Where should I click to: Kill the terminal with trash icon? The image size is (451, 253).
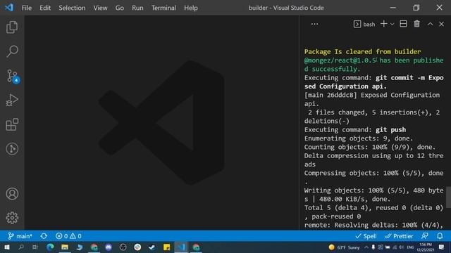pyautogui.click(x=416, y=24)
